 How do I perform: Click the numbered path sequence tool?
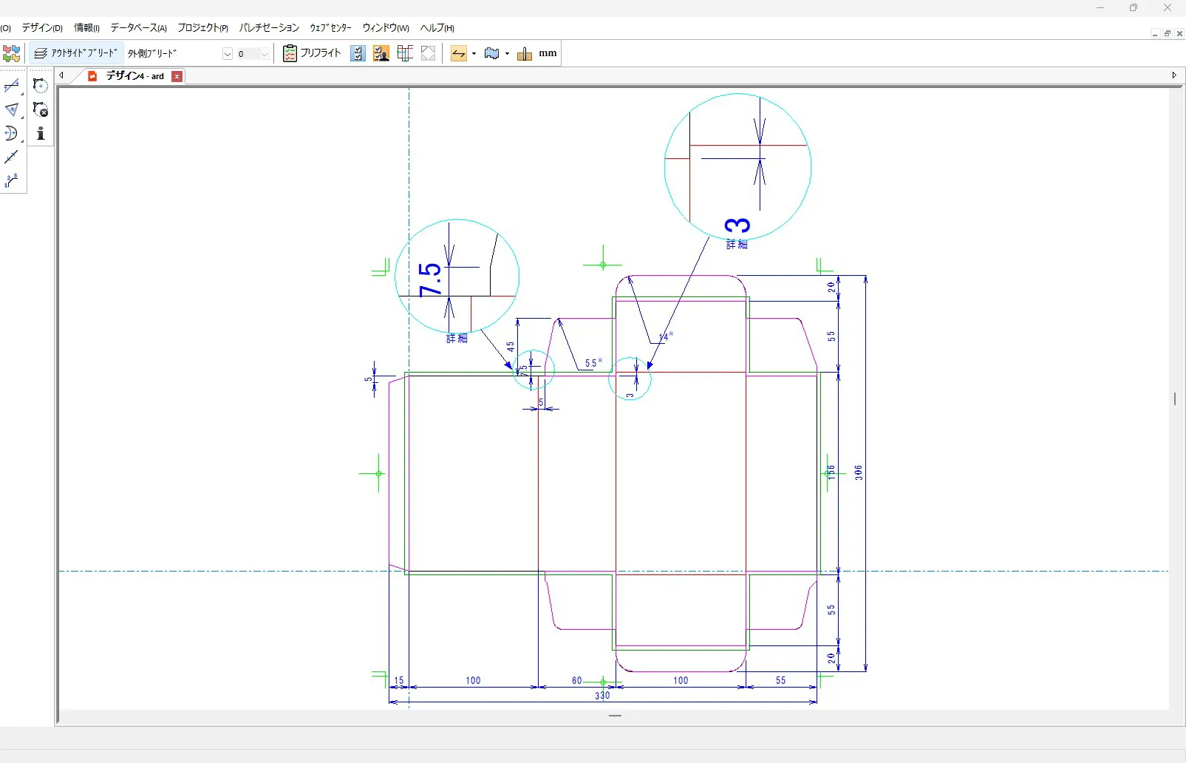[x=11, y=181]
